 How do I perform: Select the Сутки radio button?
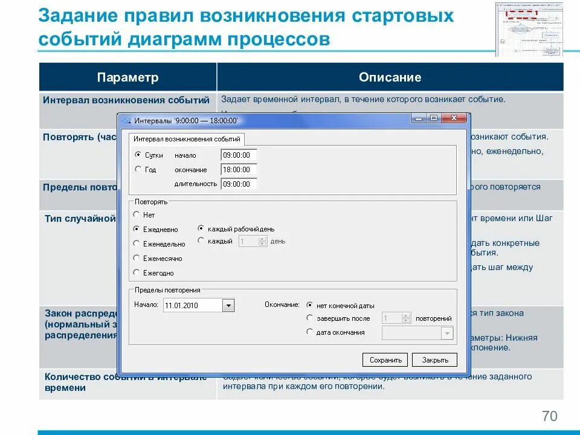[138, 155]
